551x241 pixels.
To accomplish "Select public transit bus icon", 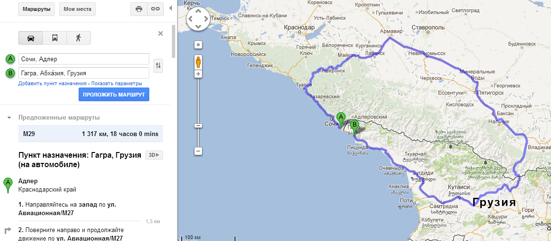I will pos(55,38).
